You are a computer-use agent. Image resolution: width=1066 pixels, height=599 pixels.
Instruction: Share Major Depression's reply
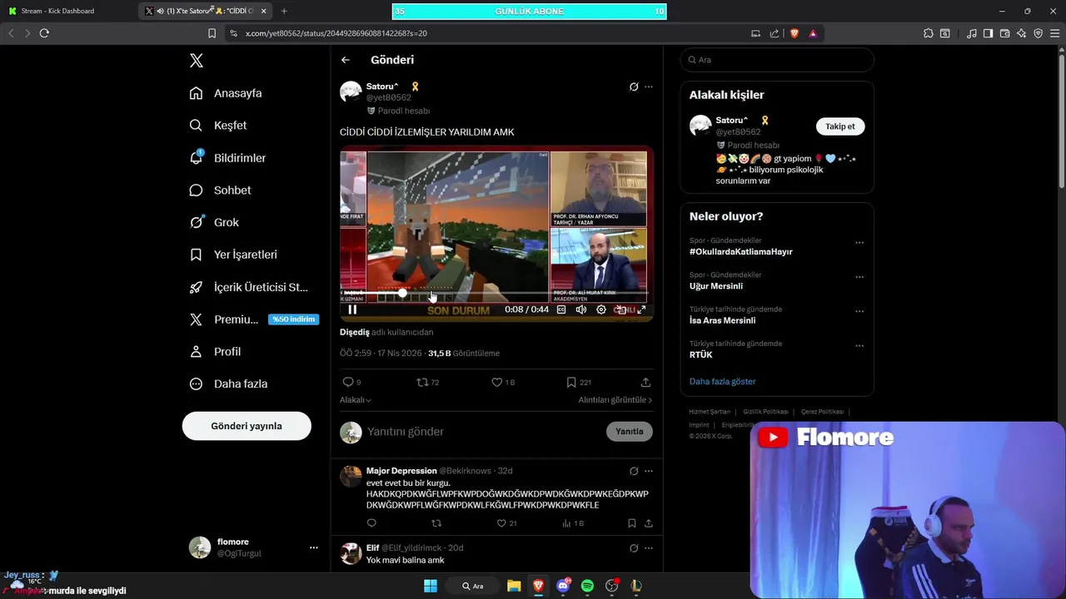tap(648, 523)
